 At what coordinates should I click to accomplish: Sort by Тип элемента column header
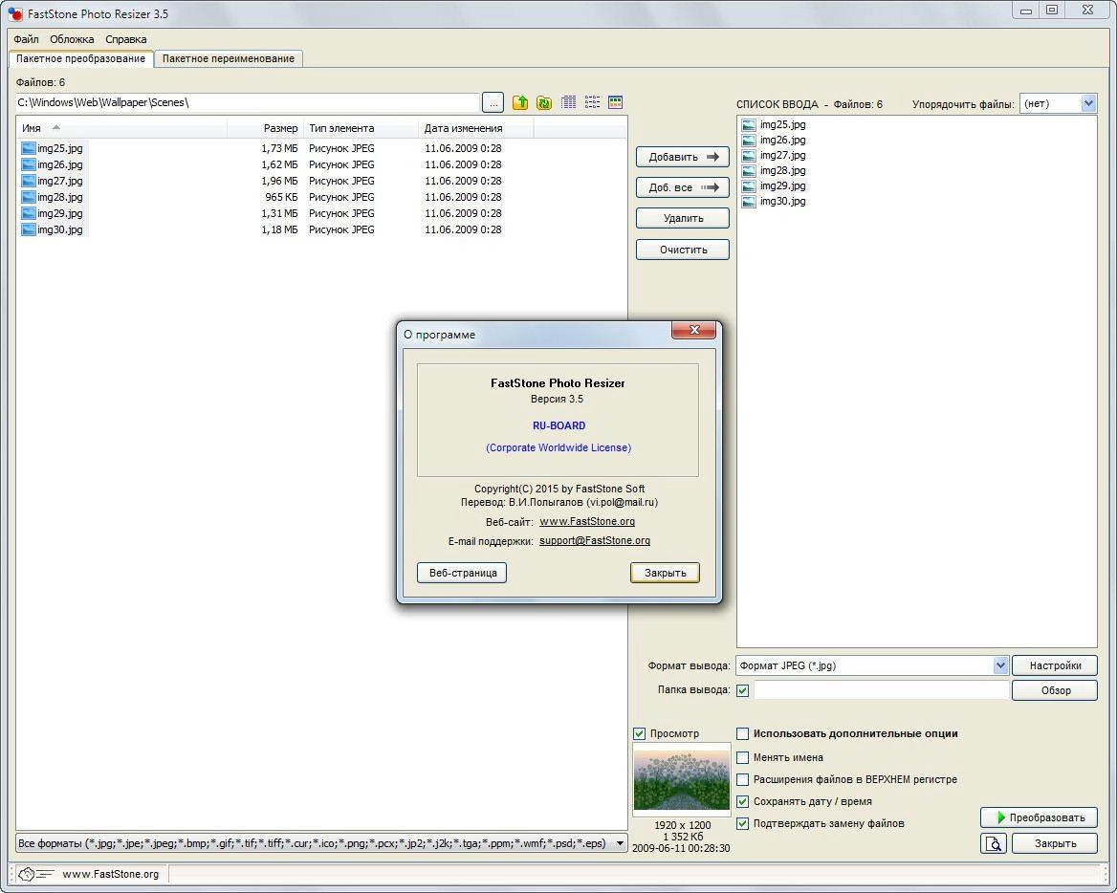pos(361,128)
